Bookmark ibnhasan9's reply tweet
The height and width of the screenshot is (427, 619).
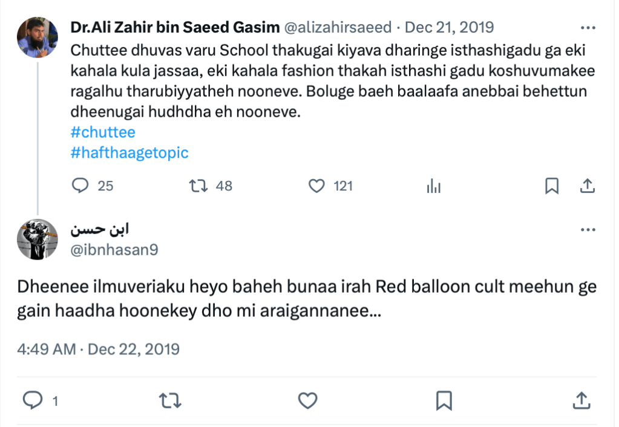[444, 399]
